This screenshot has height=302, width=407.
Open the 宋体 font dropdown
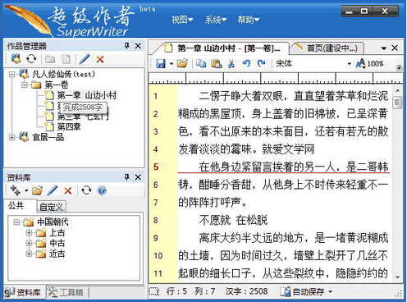tap(349, 64)
